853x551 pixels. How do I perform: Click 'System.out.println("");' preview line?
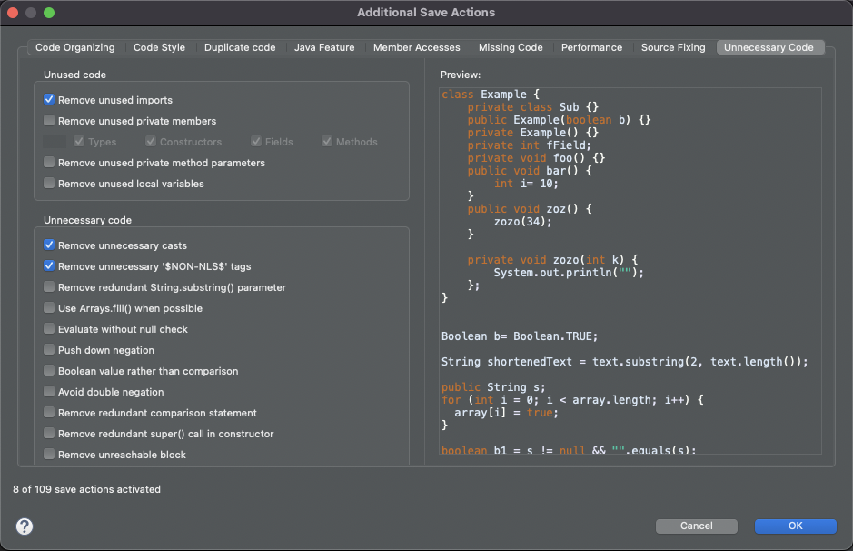click(569, 272)
